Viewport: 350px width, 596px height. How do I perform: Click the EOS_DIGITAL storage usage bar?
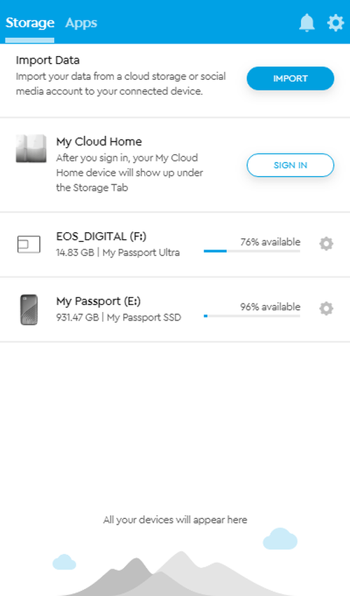click(x=252, y=251)
